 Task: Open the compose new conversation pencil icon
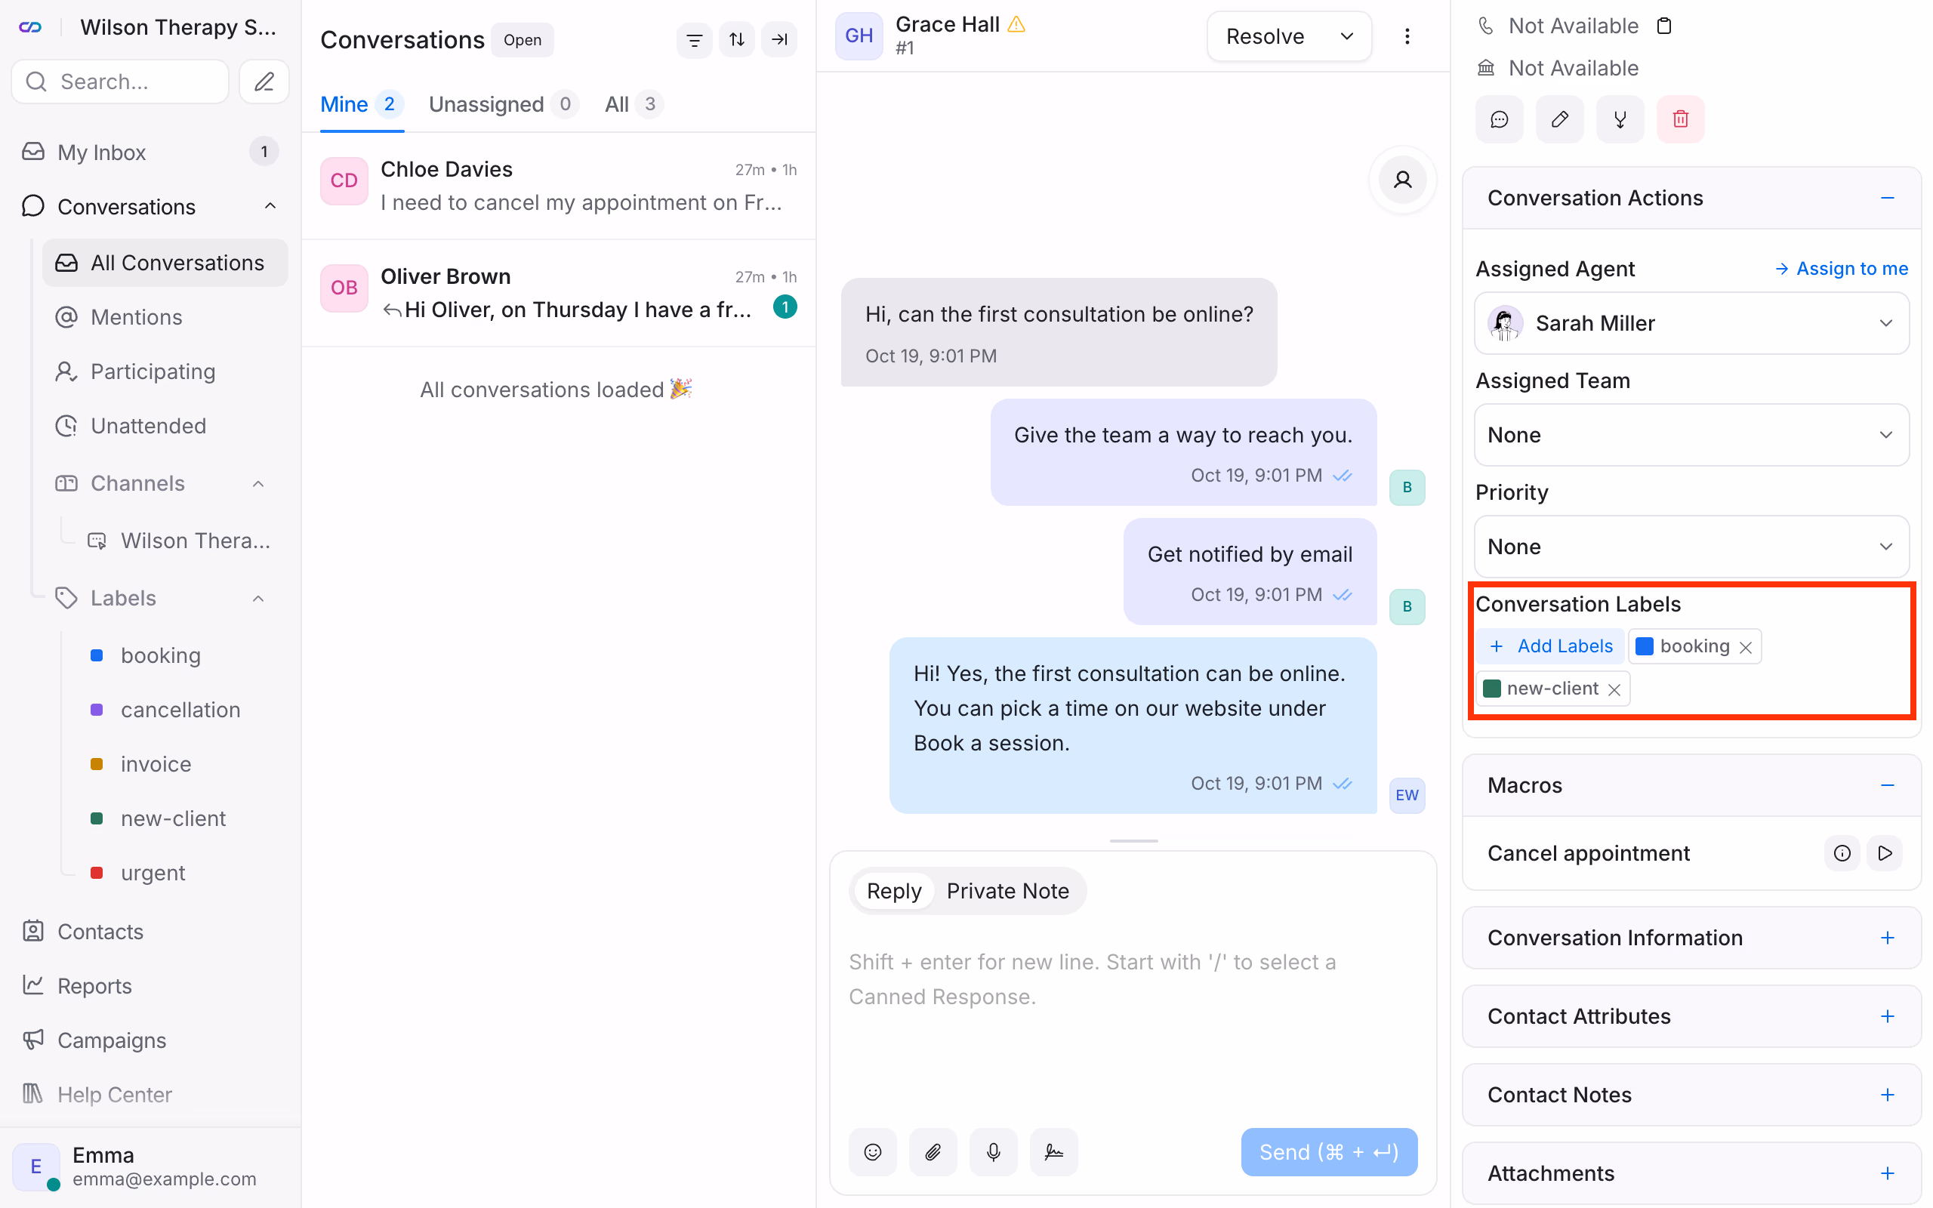point(264,82)
